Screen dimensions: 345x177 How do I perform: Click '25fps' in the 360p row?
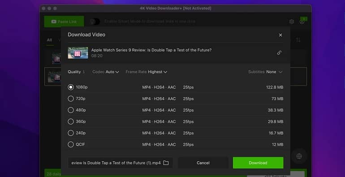pos(188,121)
